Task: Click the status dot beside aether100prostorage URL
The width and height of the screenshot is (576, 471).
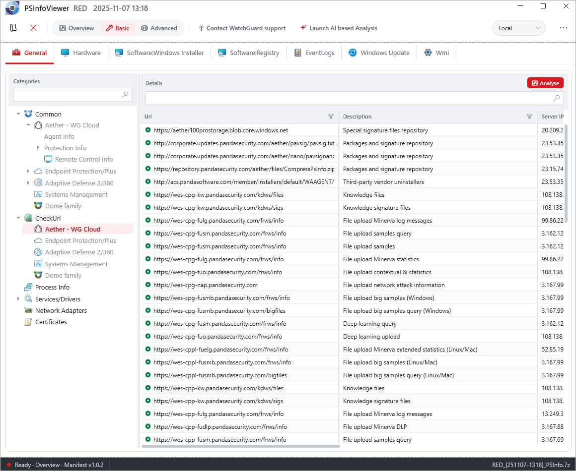Action: (x=148, y=130)
